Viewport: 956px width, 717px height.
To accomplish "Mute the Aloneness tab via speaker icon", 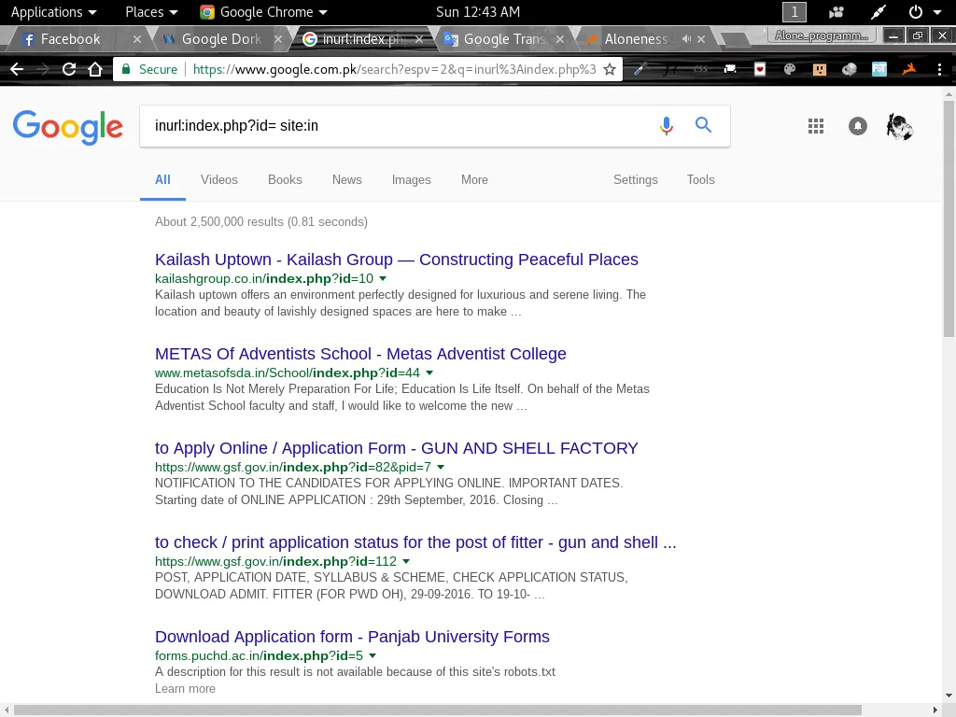I will pyautogui.click(x=686, y=39).
